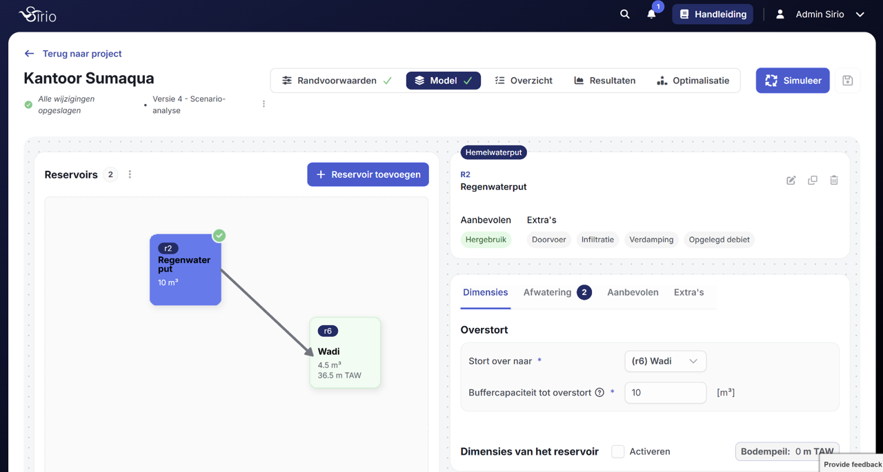Screen dimensions: 883x472
Task: Open Reservoirs three-dot menu
Action: pos(130,174)
